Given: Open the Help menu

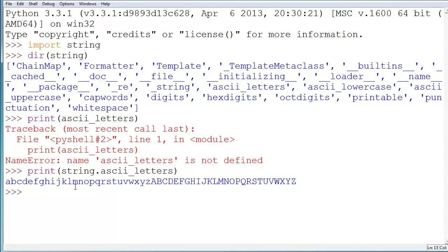Looking at the screenshot, I should pyautogui.click(x=105, y=4).
